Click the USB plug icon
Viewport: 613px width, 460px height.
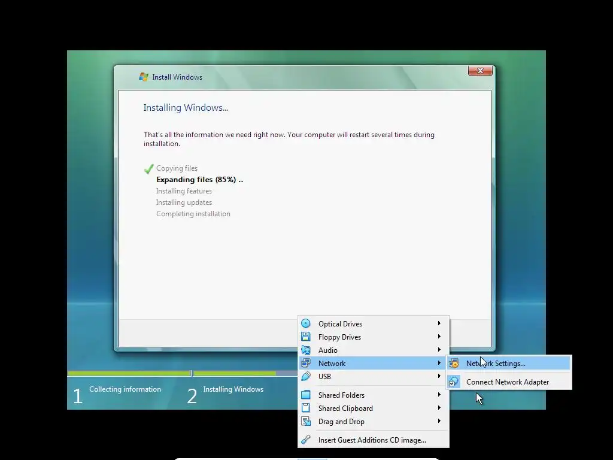point(306,376)
